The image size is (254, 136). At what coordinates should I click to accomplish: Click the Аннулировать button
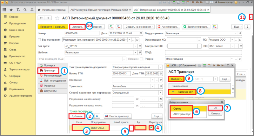(x=169, y=27)
